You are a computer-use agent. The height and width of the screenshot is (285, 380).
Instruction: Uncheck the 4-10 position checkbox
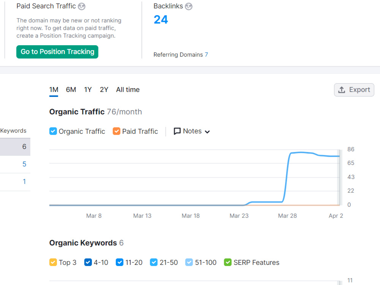pos(88,262)
